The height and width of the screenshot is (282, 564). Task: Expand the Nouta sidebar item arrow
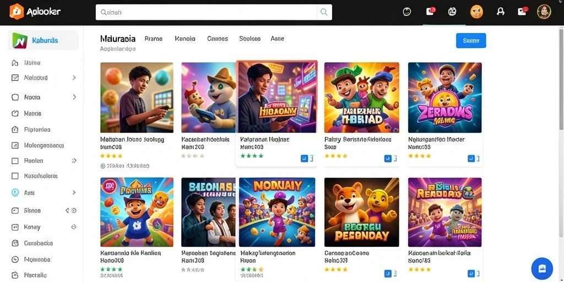tap(74, 97)
